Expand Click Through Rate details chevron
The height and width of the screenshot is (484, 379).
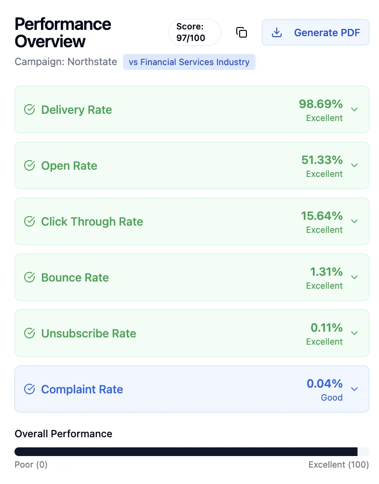coord(354,221)
